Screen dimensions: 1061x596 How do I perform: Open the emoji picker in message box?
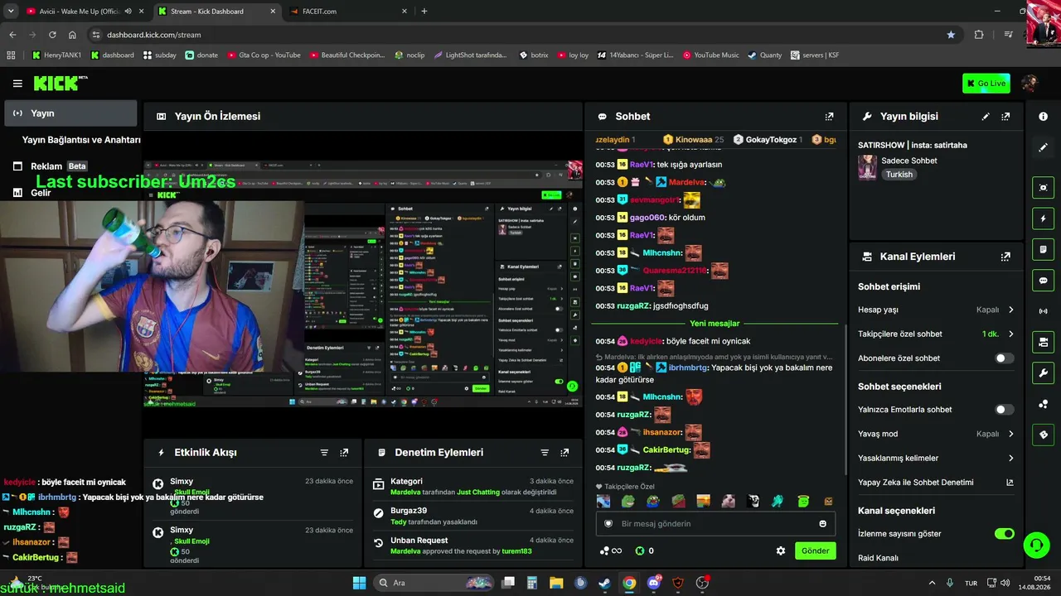822,524
